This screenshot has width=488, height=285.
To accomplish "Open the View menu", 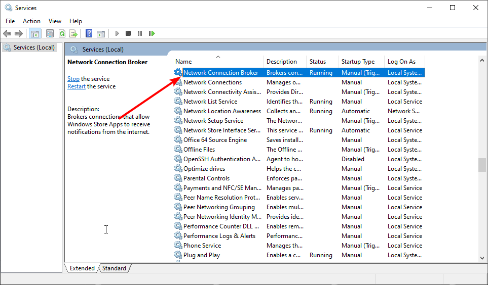I will pyautogui.click(x=55, y=21).
